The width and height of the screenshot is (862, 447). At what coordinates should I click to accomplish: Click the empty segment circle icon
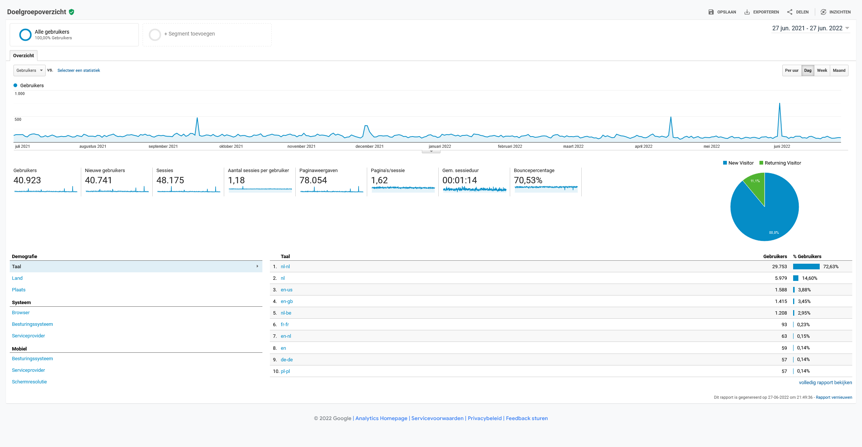(155, 35)
